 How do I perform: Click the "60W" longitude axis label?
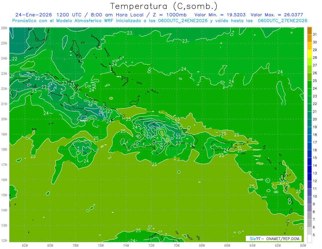[x=303, y=245]
